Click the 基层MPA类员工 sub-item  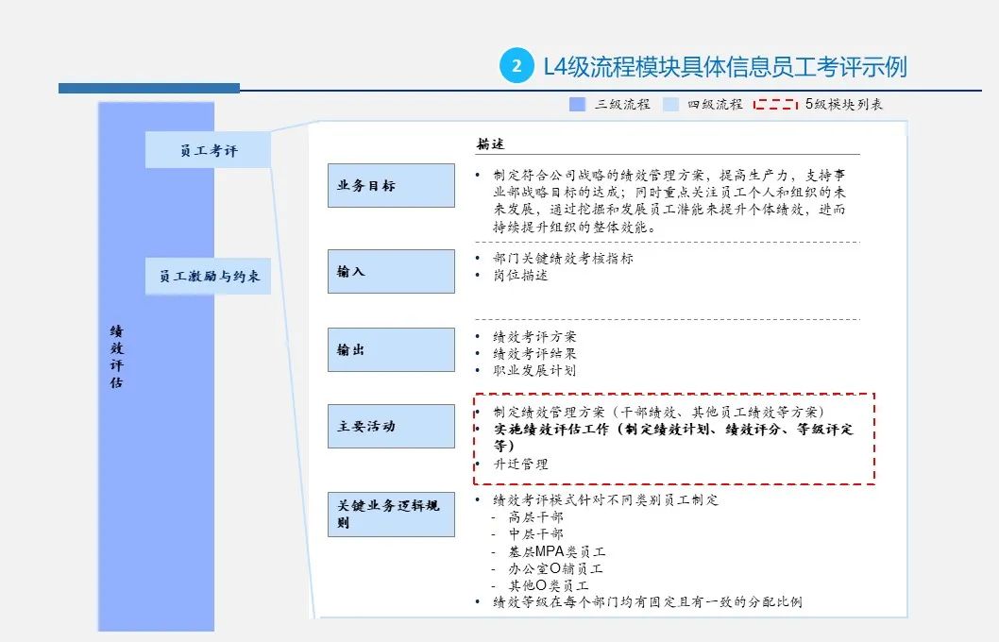[556, 551]
